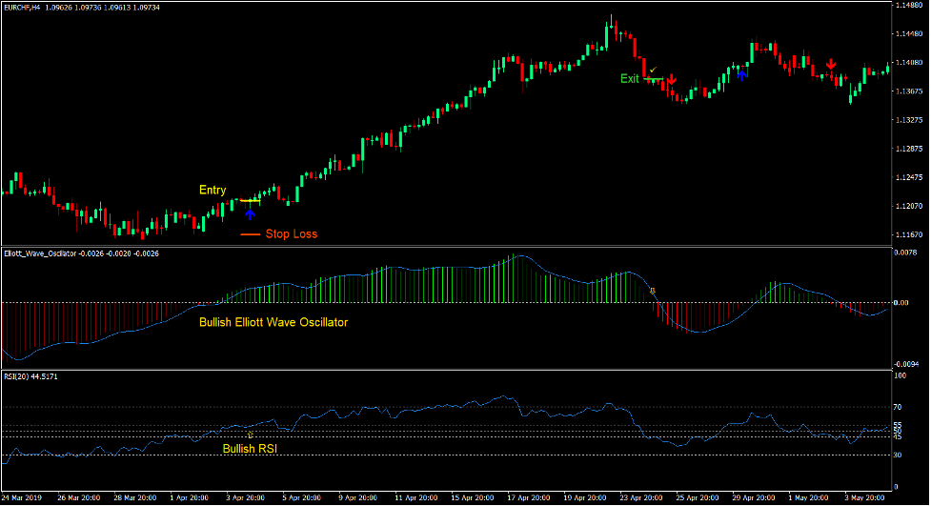Viewport: 931px width, 506px height.
Task: Click the yellow check mark above Exit line
Action: pos(653,70)
